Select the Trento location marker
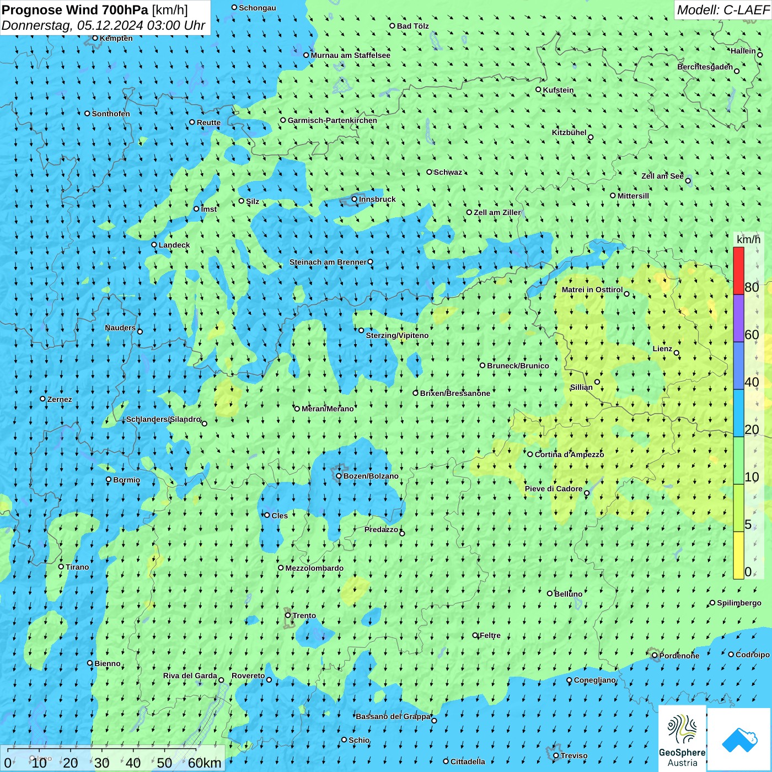 pyautogui.click(x=288, y=615)
